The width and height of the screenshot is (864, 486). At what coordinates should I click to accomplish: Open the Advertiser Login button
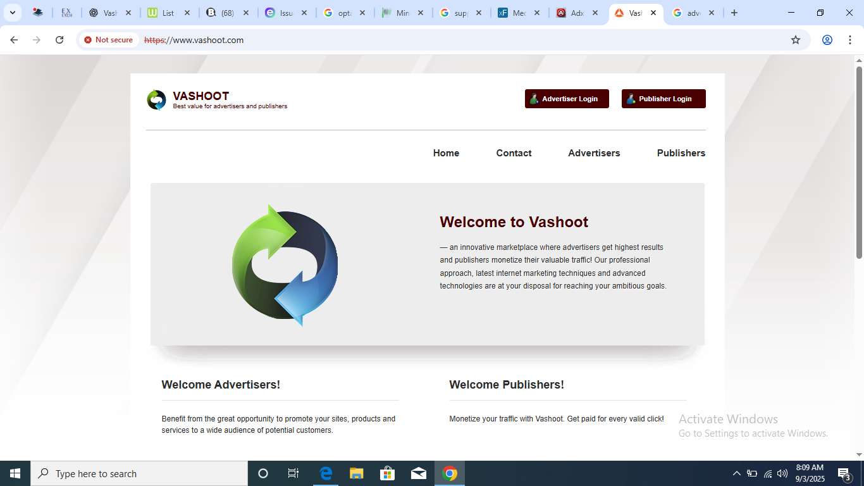[567, 99]
